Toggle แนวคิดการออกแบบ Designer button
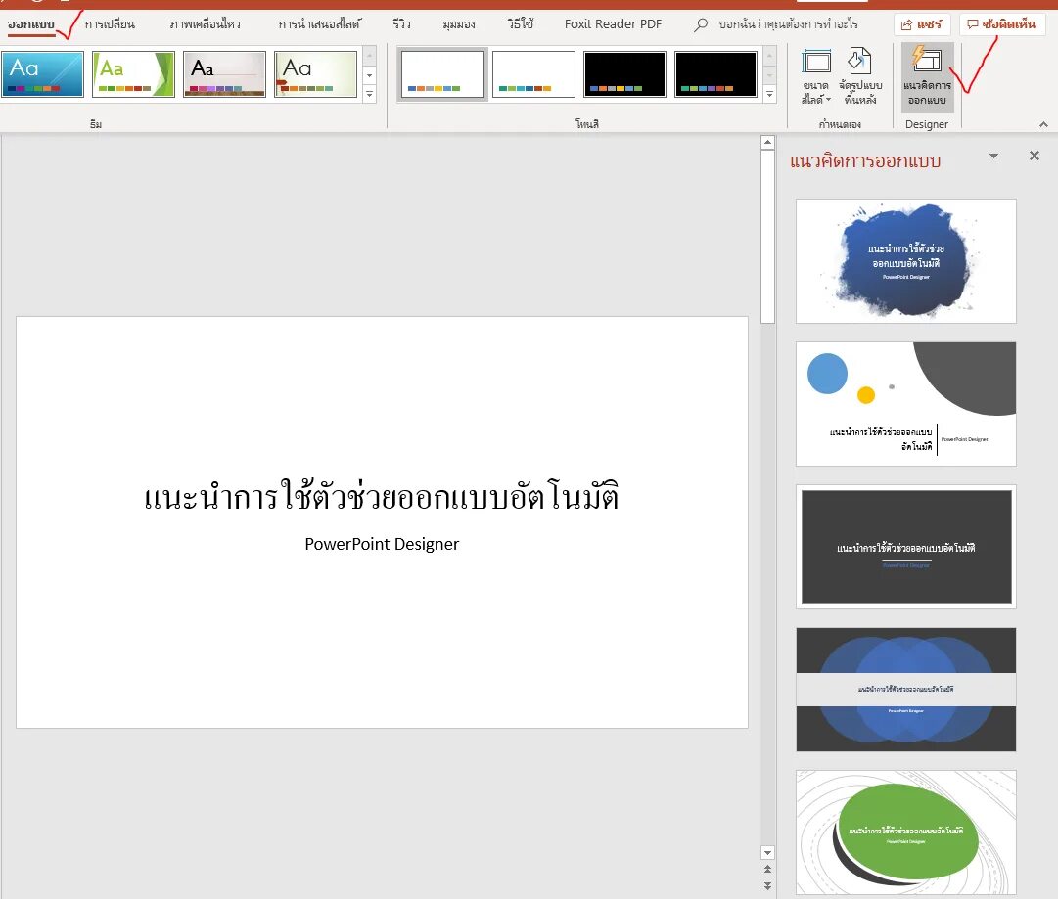This screenshot has width=1058, height=899. click(927, 77)
